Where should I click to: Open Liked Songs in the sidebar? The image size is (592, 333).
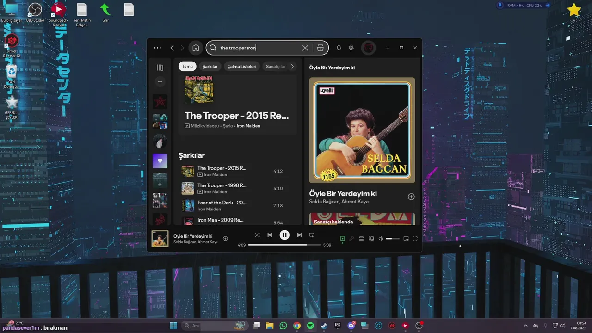[x=160, y=161]
